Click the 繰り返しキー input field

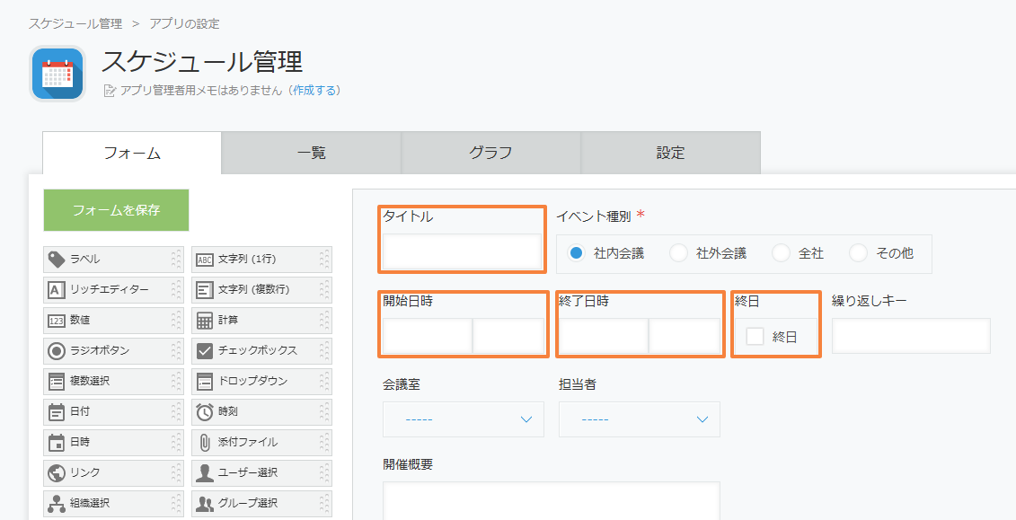click(911, 336)
